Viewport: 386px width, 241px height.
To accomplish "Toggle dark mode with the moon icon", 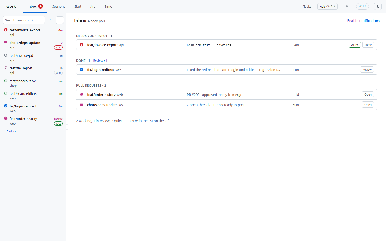I will pyautogui.click(x=378, y=6).
